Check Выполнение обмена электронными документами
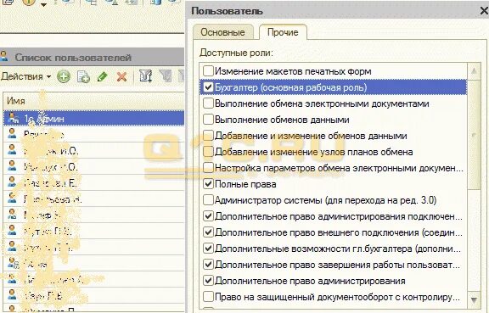 click(x=208, y=103)
